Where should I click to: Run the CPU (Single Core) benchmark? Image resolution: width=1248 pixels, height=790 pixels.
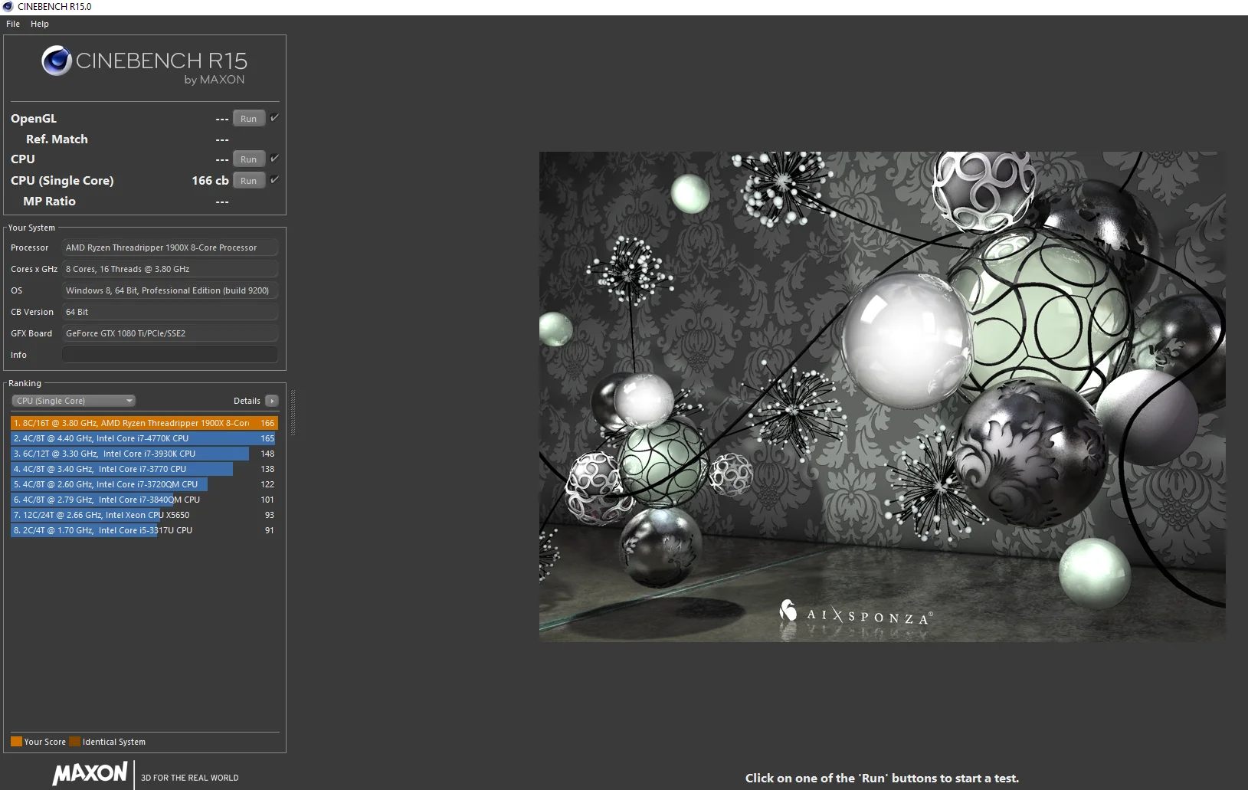249,181
